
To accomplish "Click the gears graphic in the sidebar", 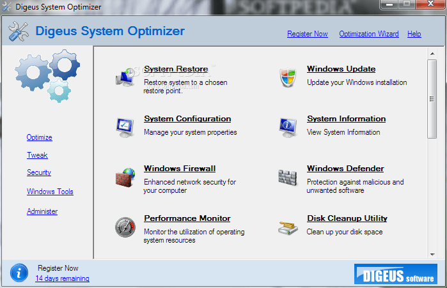I will click(x=47, y=76).
